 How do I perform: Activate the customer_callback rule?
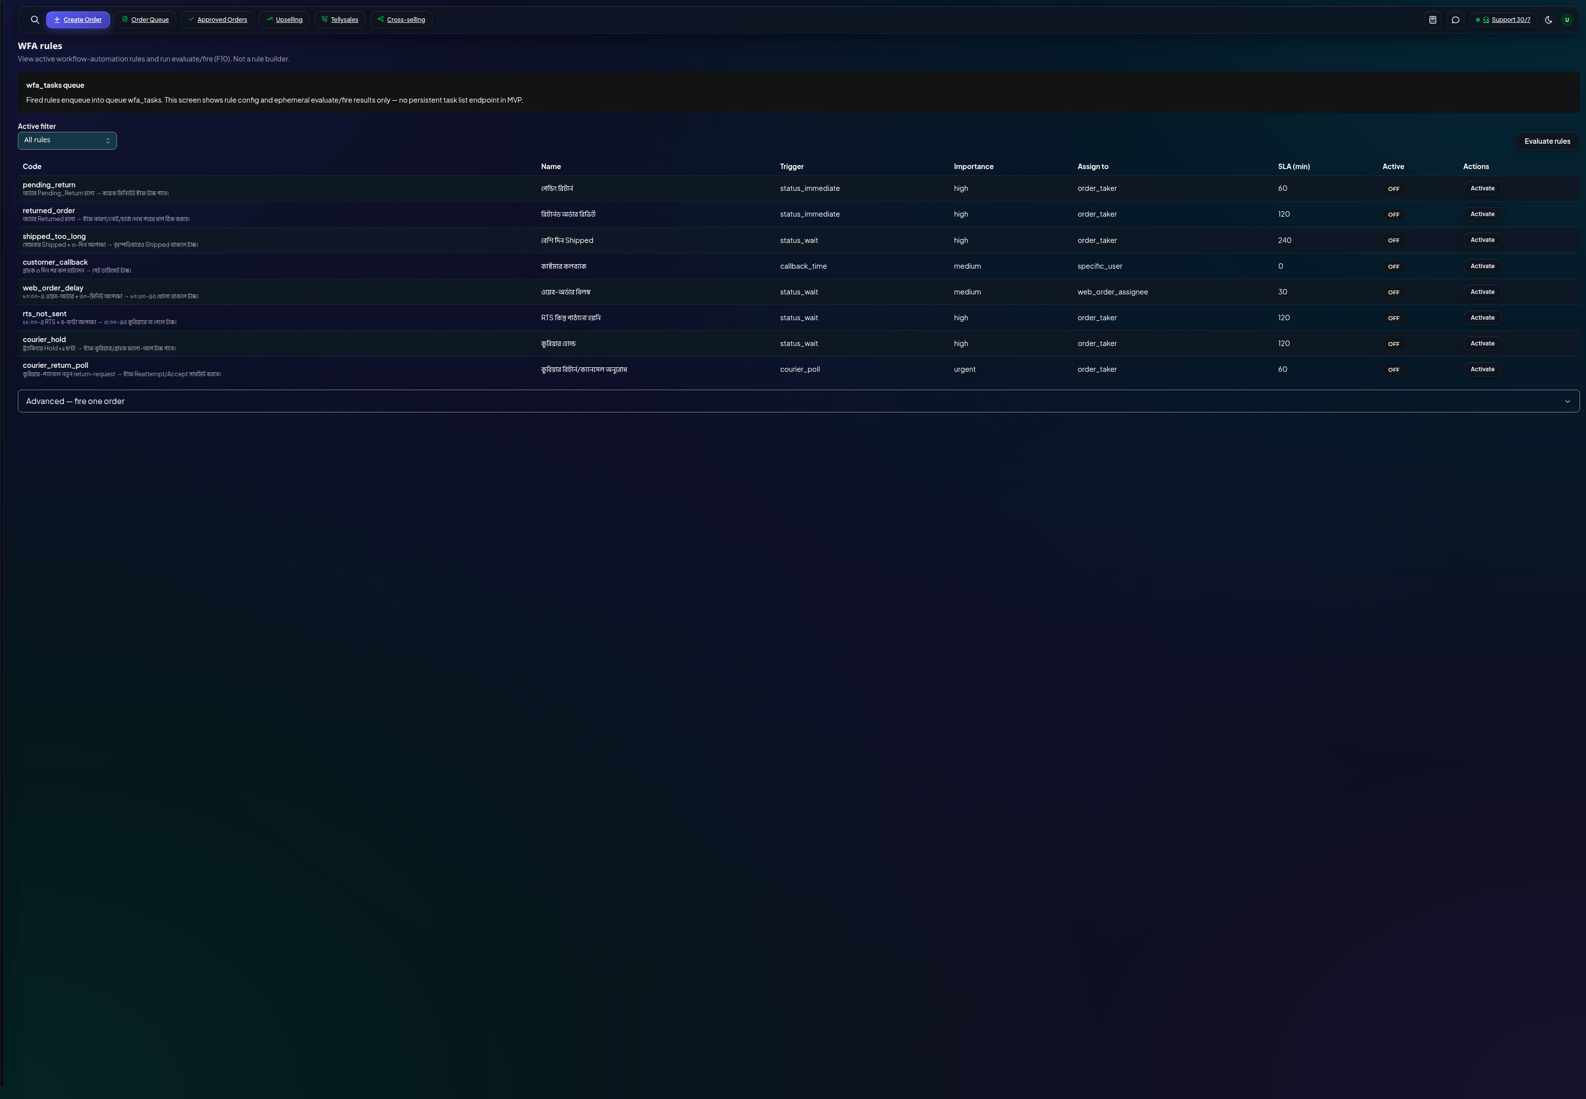click(x=1482, y=267)
